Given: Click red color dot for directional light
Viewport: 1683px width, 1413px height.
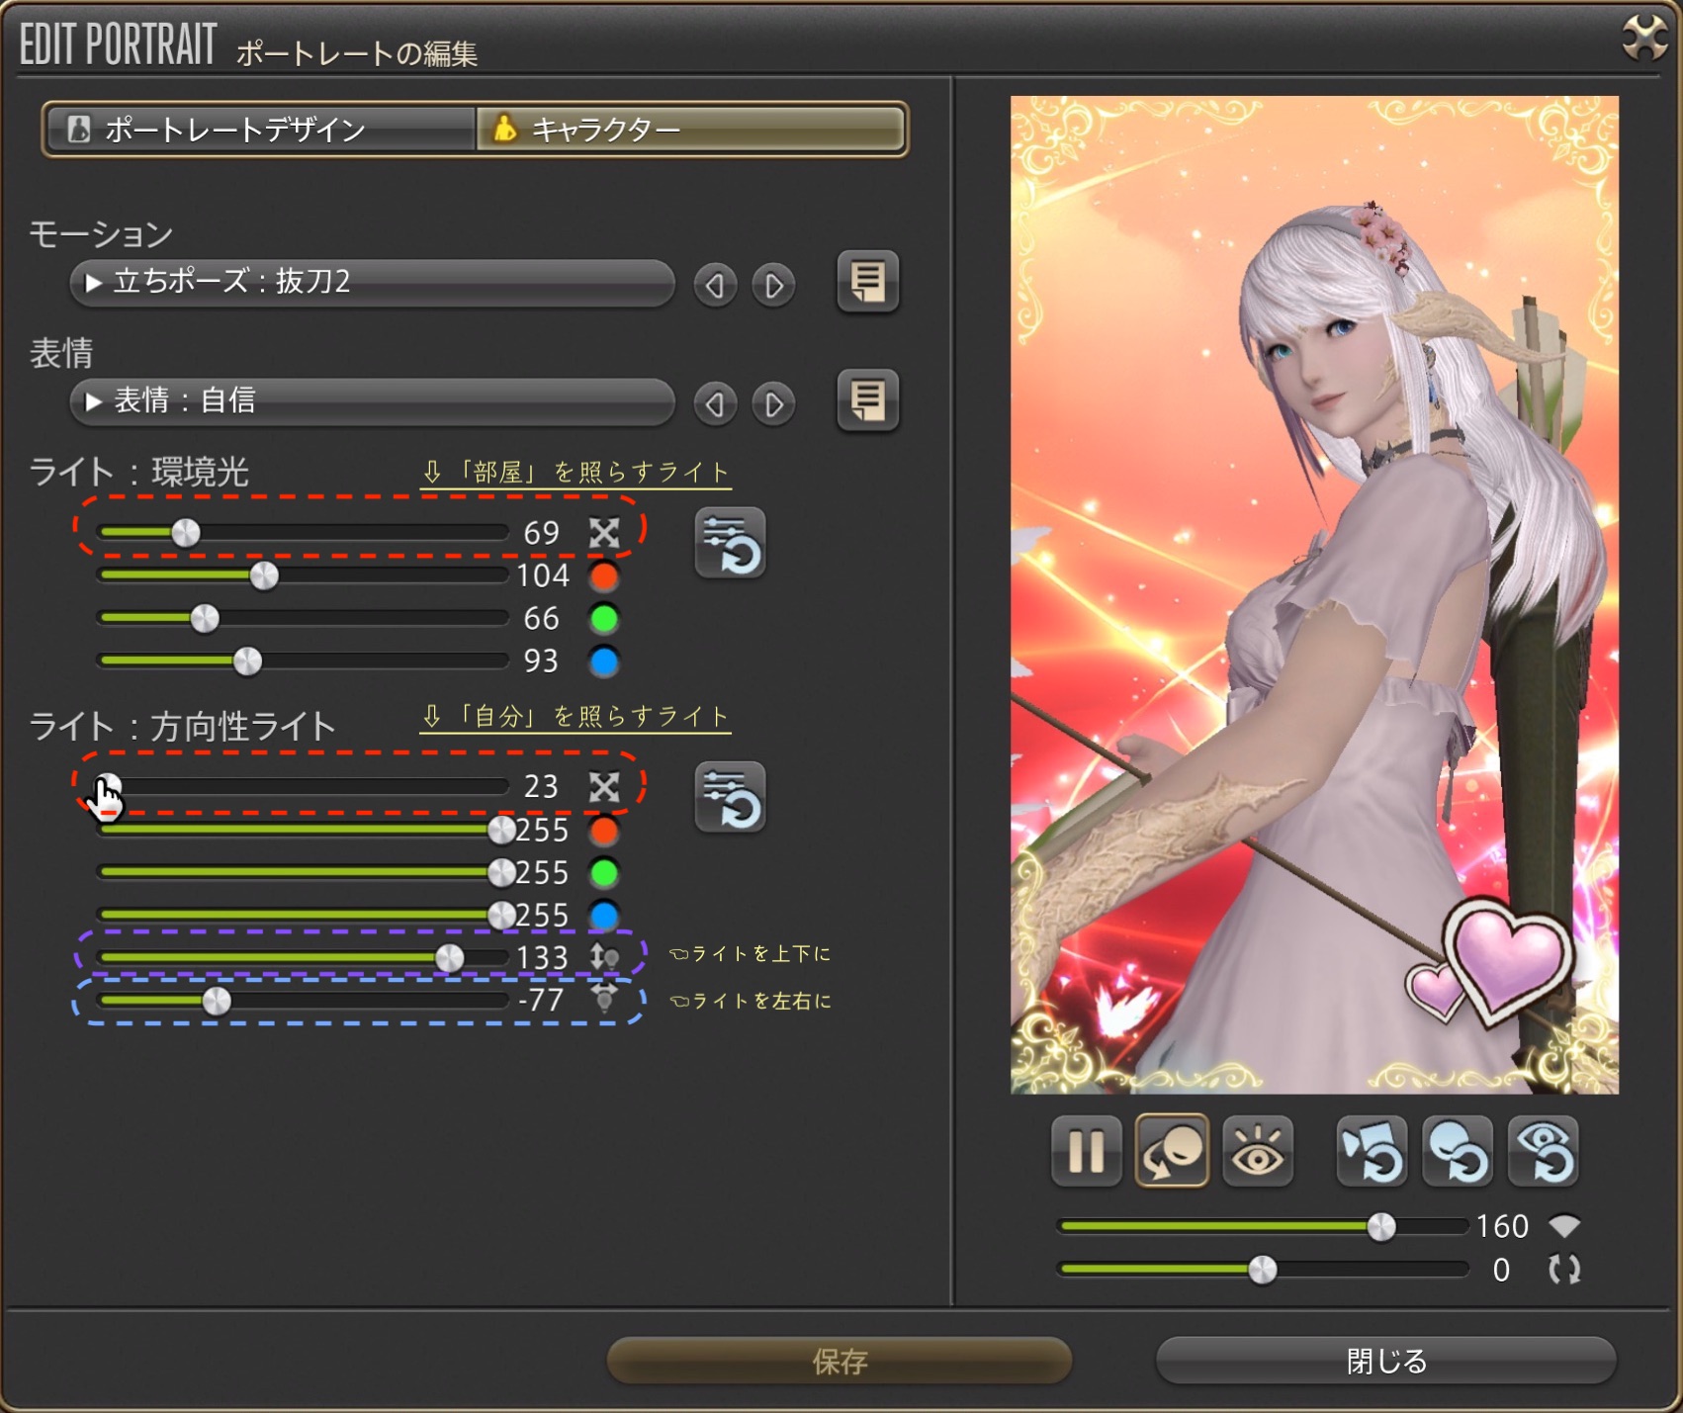Looking at the screenshot, I should click(604, 831).
